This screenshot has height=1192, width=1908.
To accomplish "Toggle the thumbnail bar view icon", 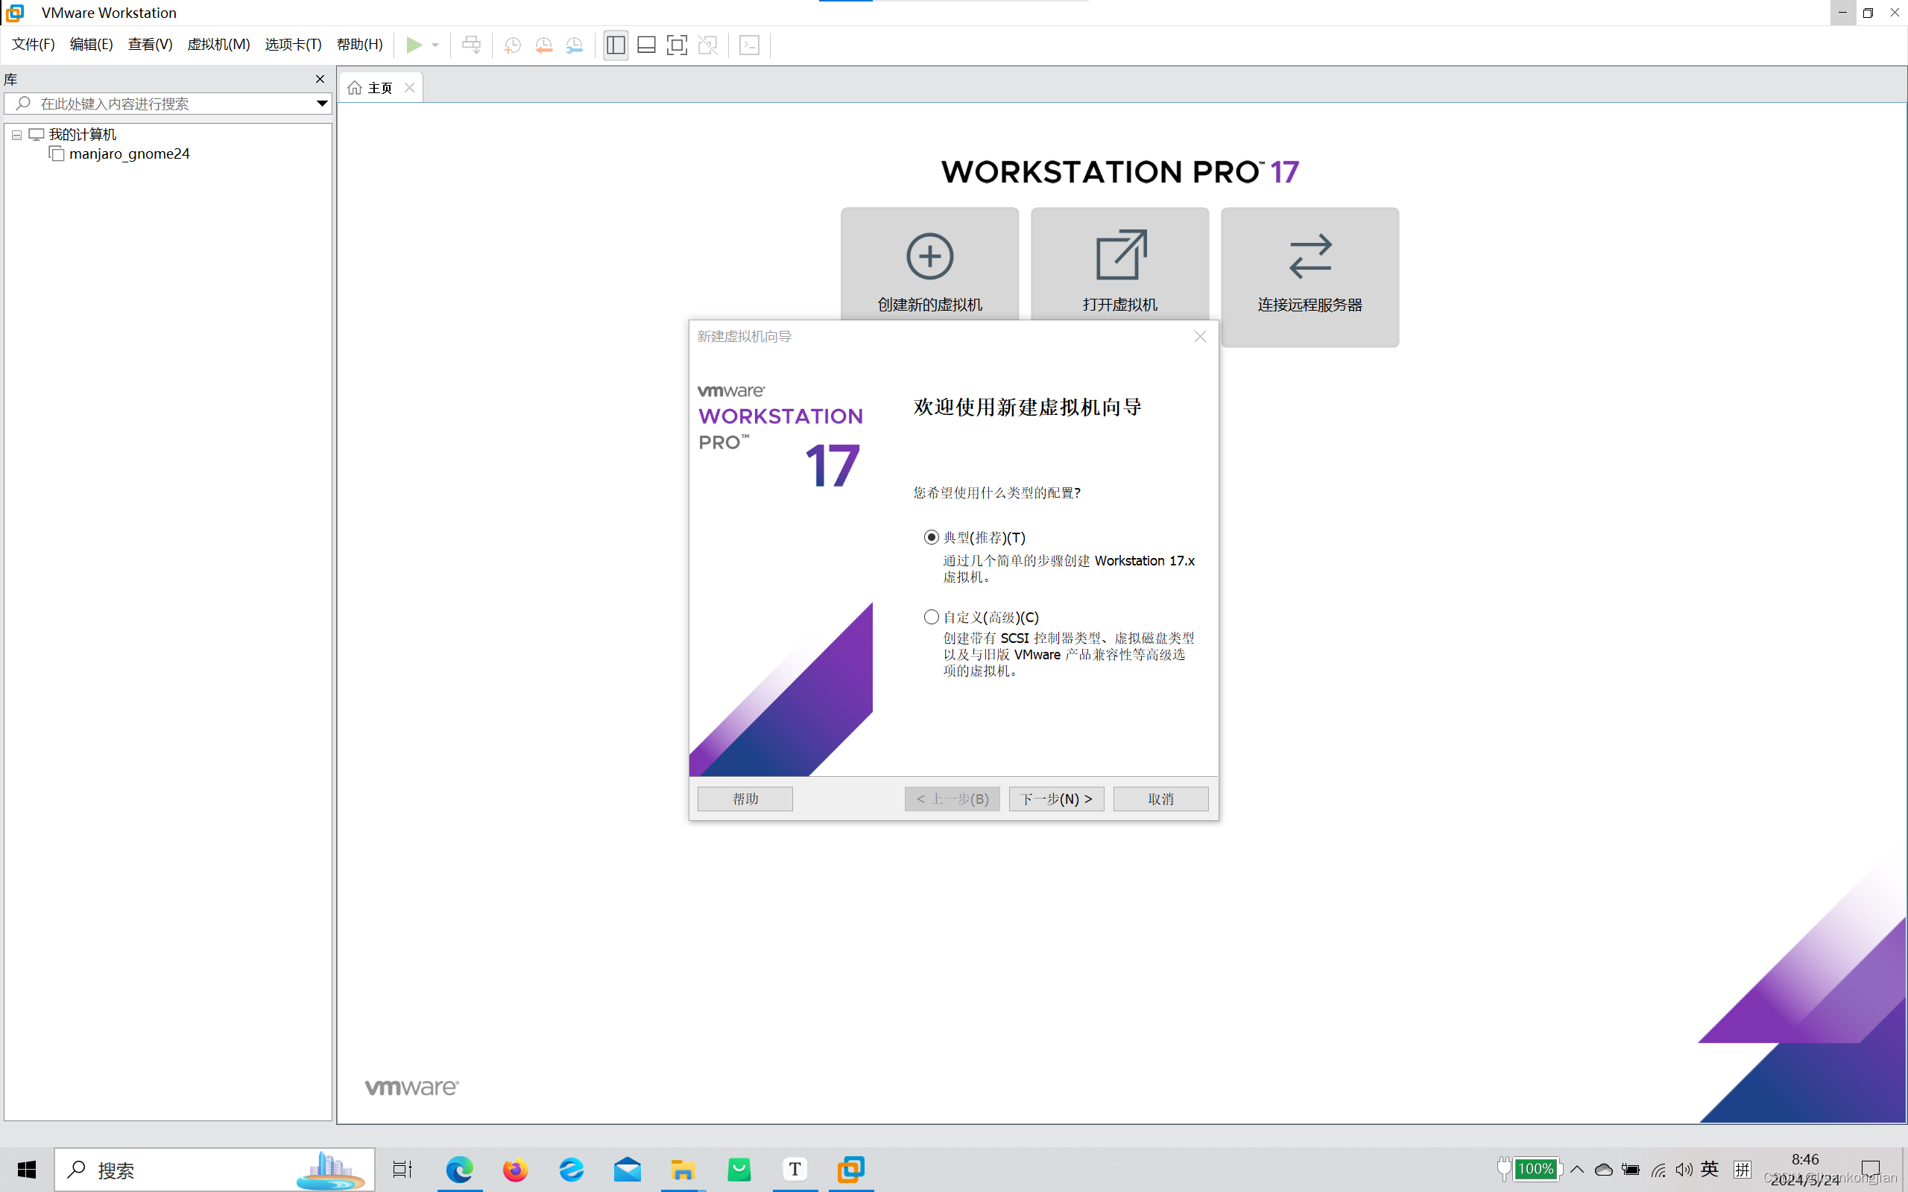I will pos(646,45).
